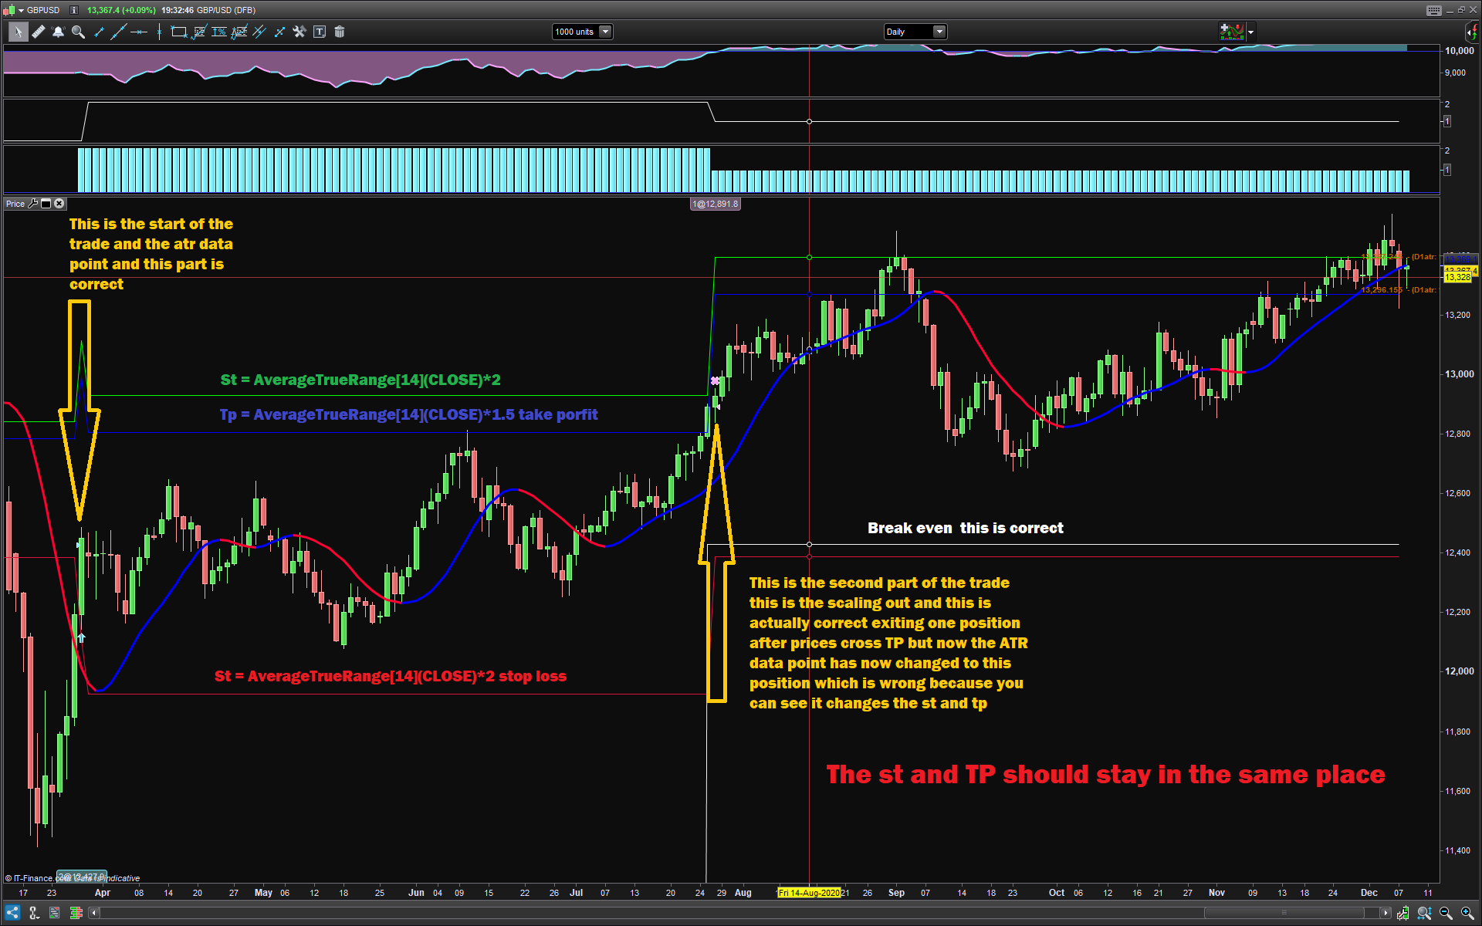Image resolution: width=1482 pixels, height=926 pixels.
Task: Open the wrench and hammer settings tool
Action: coord(299,32)
